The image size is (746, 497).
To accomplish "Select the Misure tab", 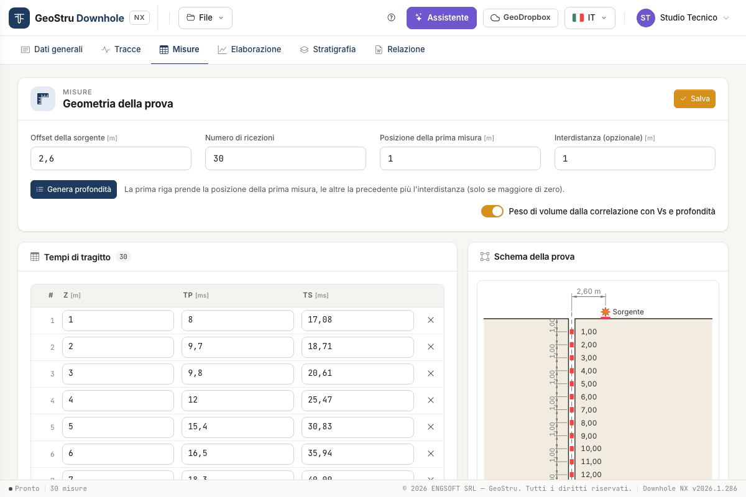I will point(180,50).
